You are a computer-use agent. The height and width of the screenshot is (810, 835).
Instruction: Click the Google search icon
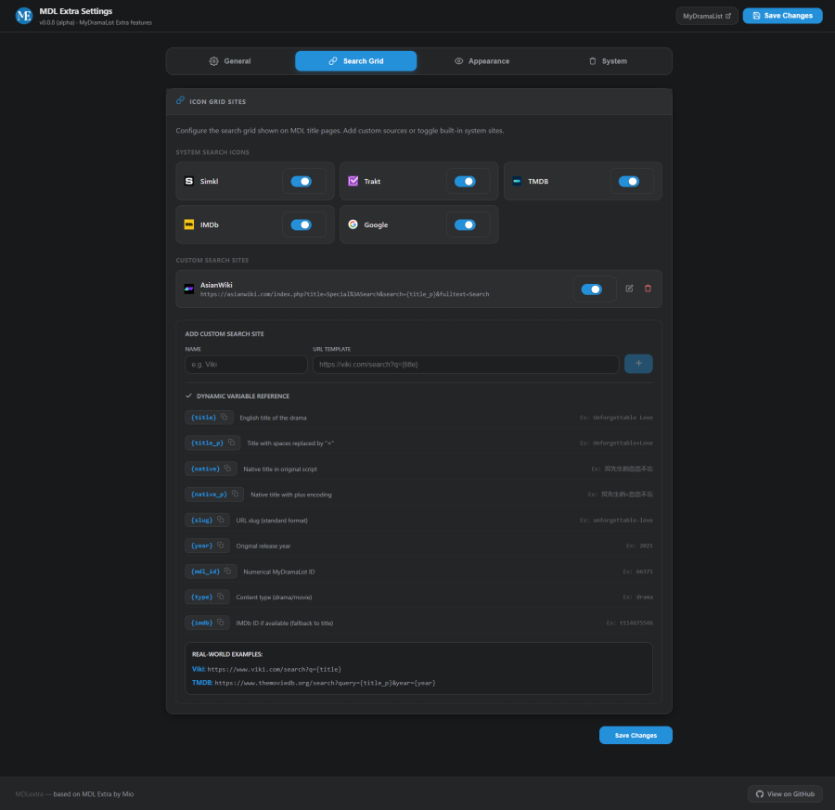[353, 225]
